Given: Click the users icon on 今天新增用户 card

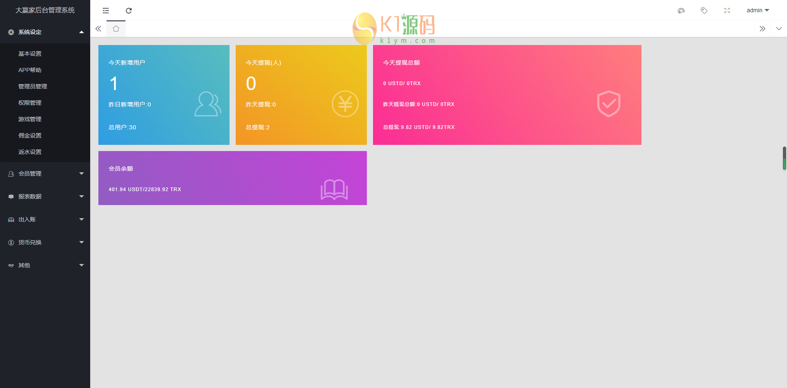Looking at the screenshot, I should click(x=208, y=104).
